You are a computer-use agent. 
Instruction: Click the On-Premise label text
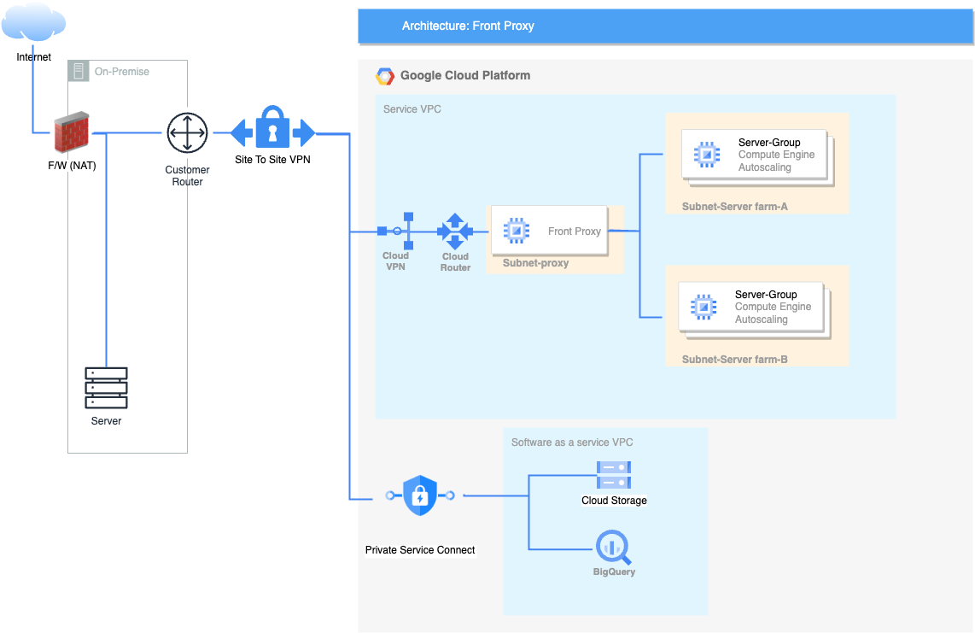(x=122, y=72)
